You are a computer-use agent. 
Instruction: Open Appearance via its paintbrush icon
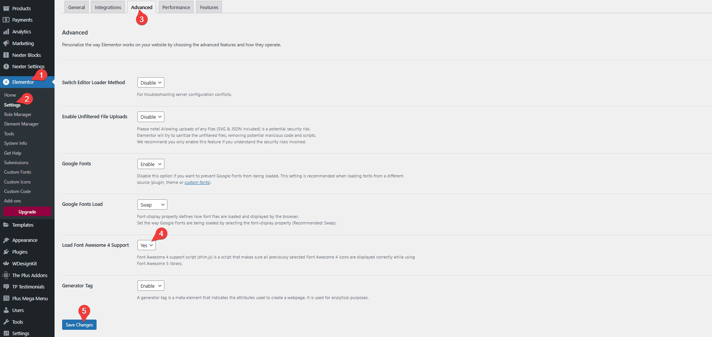point(6,240)
